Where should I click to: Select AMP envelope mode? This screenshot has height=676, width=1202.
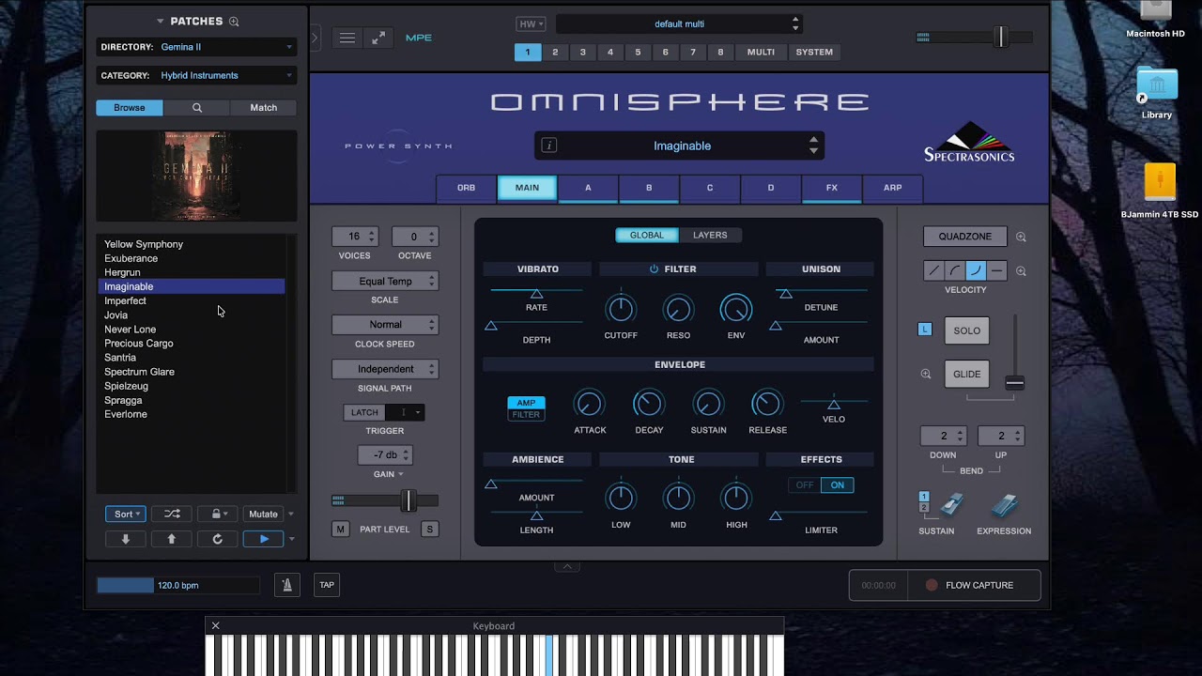pyautogui.click(x=526, y=403)
